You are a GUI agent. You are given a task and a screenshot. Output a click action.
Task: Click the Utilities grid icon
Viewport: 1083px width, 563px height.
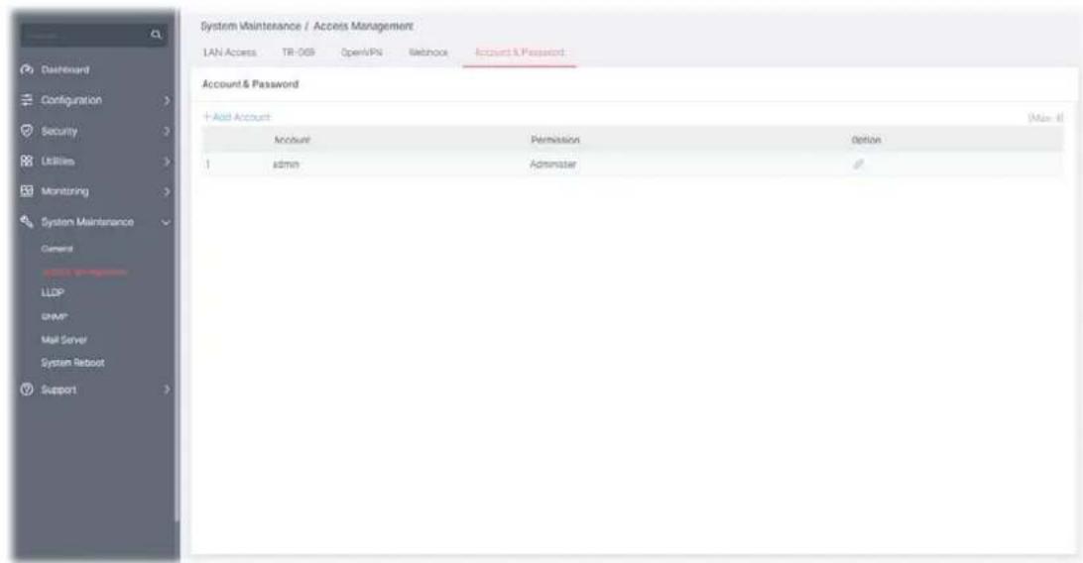click(27, 161)
